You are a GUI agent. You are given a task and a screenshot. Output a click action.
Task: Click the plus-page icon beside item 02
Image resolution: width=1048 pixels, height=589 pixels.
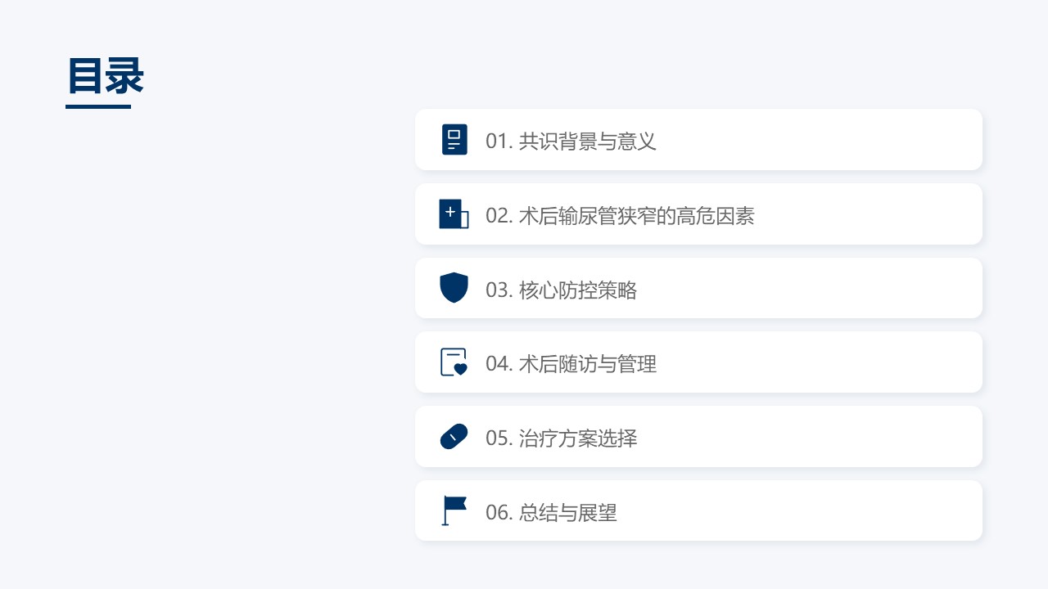[x=454, y=214]
